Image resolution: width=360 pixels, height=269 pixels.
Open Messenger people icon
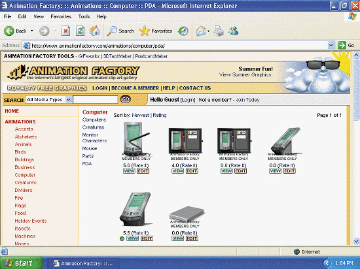click(x=233, y=31)
